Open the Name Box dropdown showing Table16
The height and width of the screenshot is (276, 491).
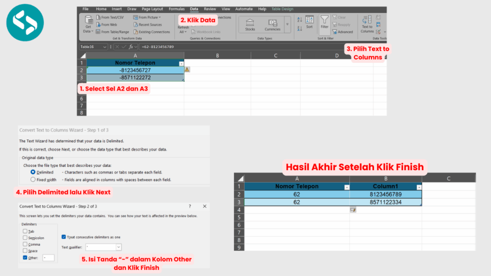tap(105, 46)
